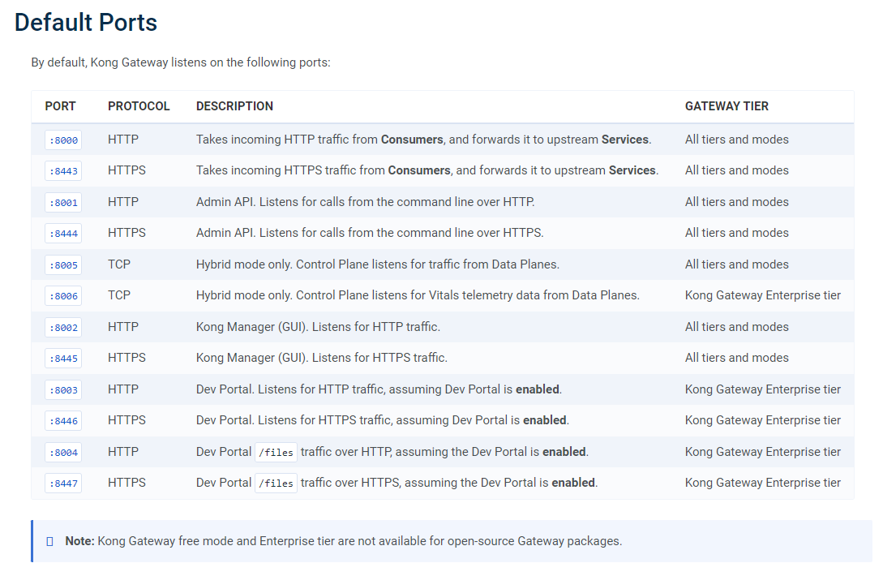Viewport: 883px width, 576px height.
Task: Click the :8005 port code
Action: point(63,265)
